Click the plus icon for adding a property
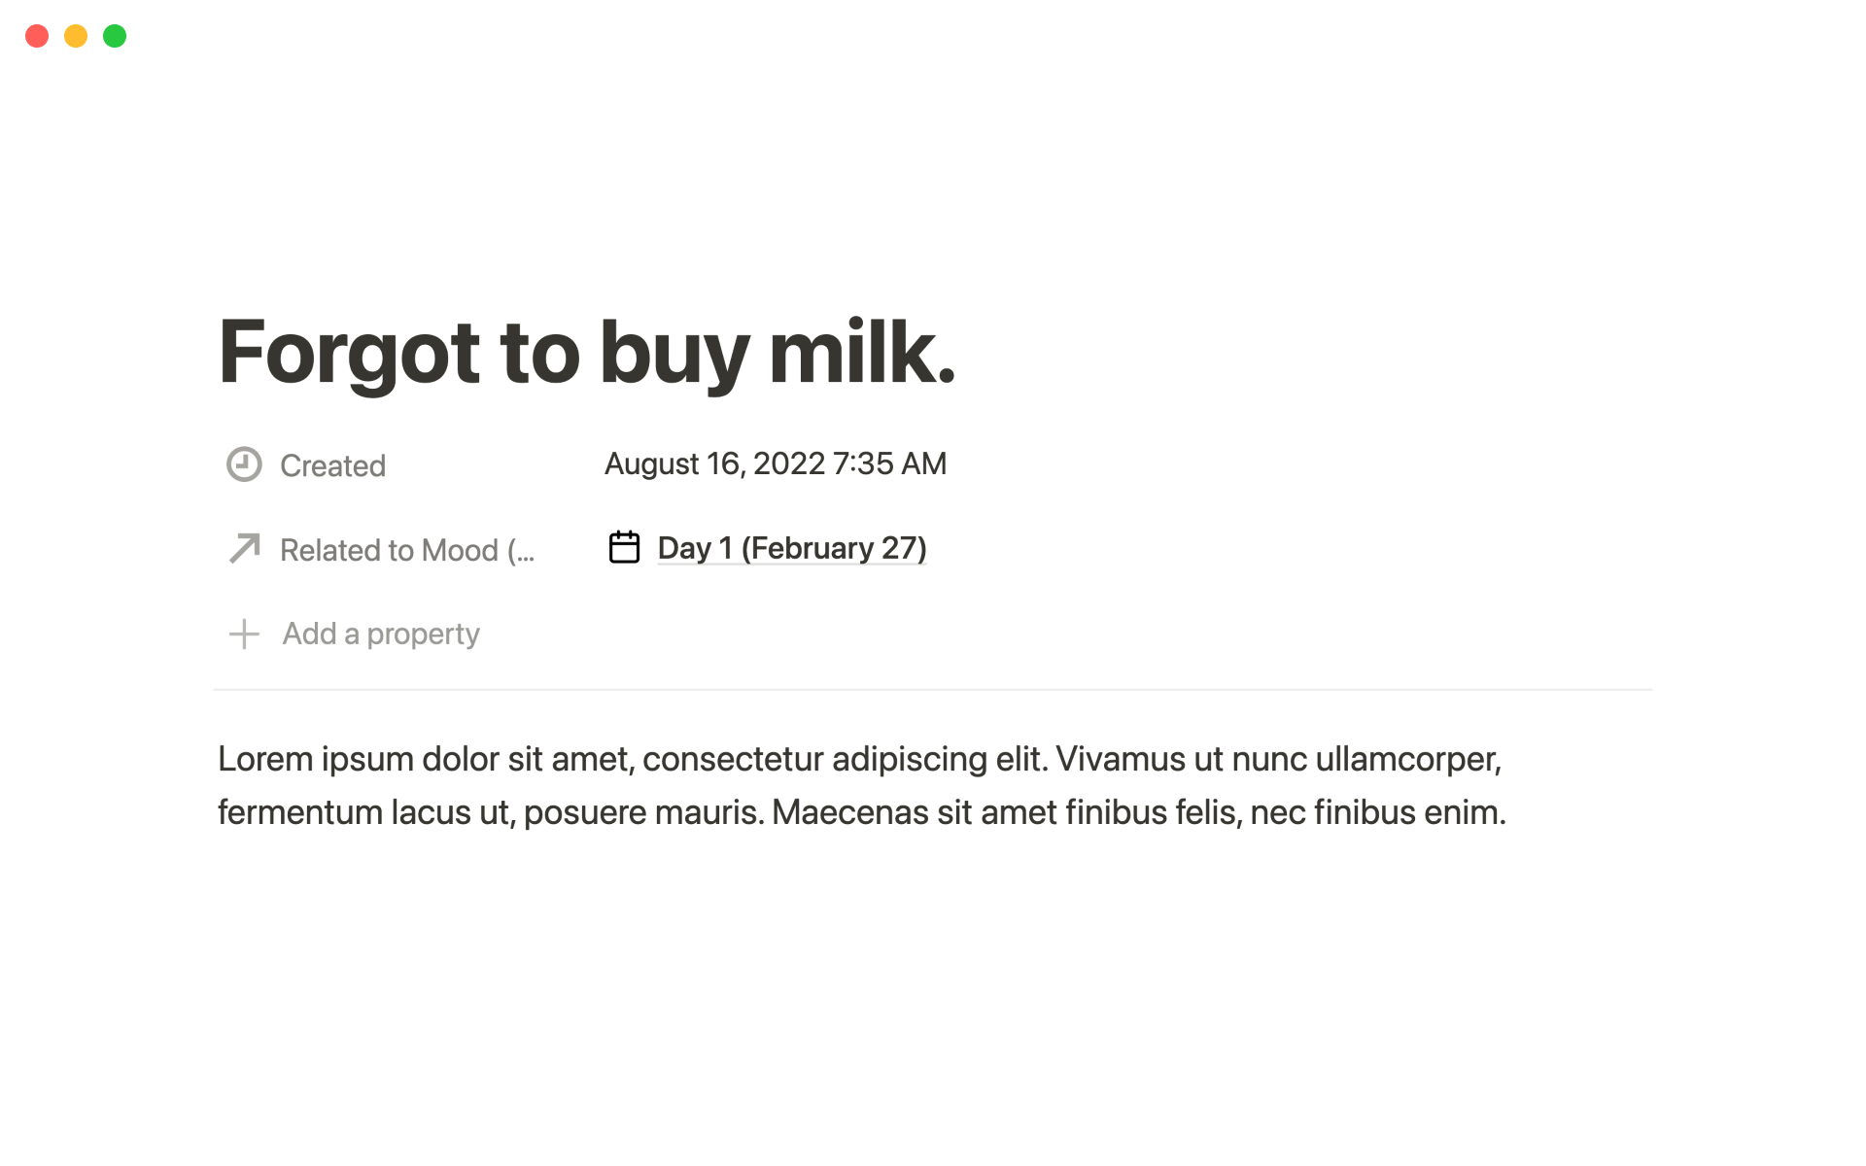Image resolution: width=1866 pixels, height=1166 pixels. [244, 634]
